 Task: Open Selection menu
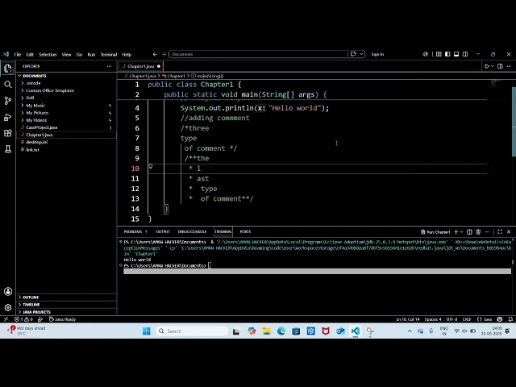point(48,55)
